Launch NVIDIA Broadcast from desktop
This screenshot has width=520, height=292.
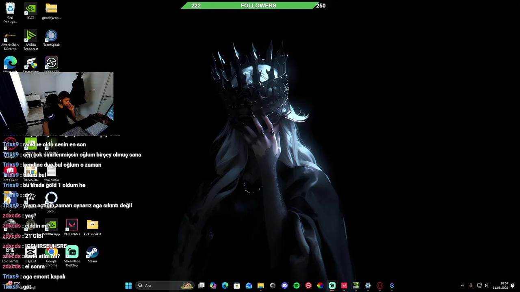[x=30, y=40]
